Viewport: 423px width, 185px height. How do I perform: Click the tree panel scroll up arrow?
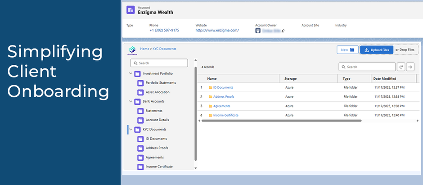(x=196, y=60)
